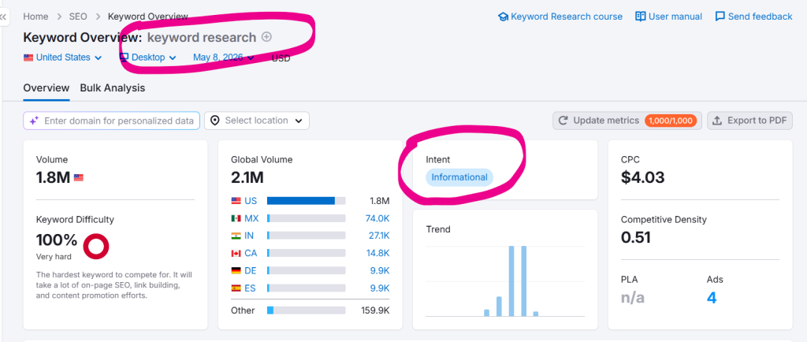This screenshot has width=807, height=342.
Task: Click the Informational intent badge
Action: [459, 177]
